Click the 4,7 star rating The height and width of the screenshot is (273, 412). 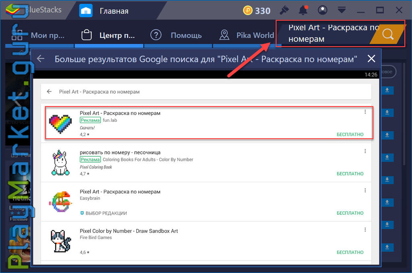[84, 174]
